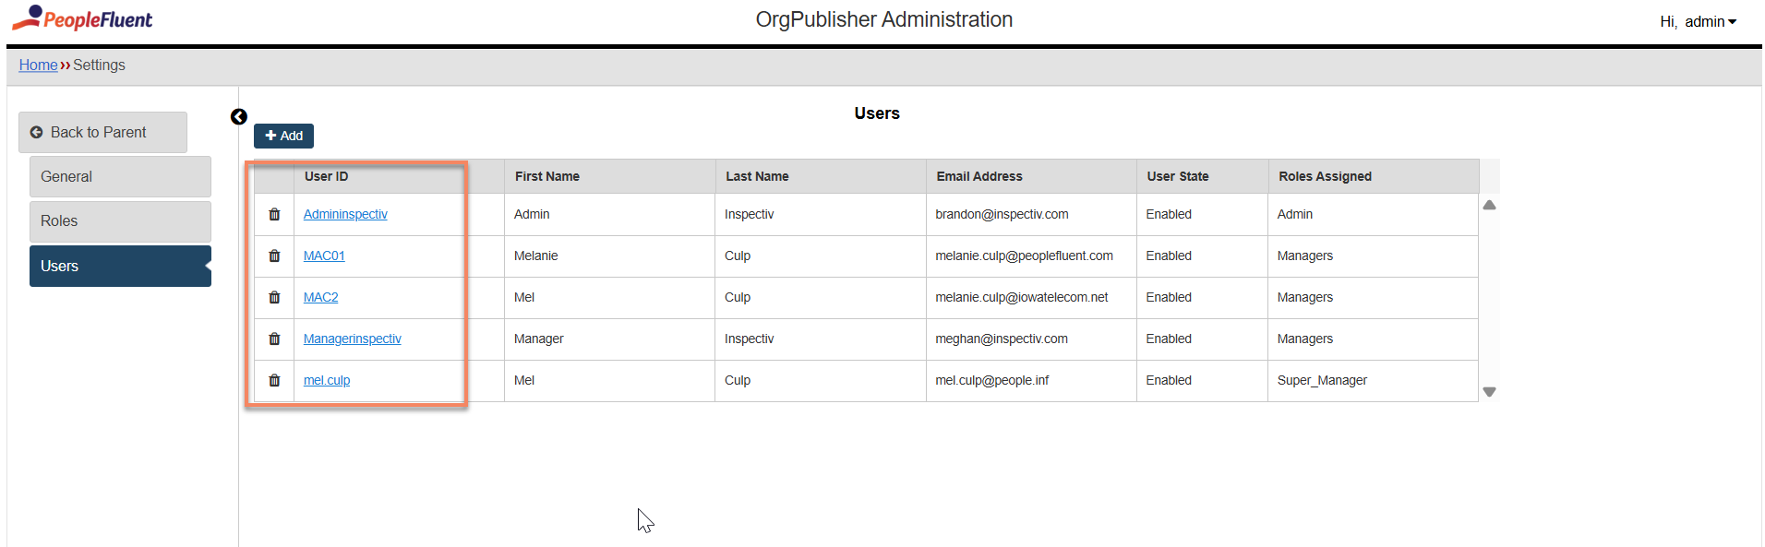Delete the Admininspectiv user via trash icon

pos(274,214)
